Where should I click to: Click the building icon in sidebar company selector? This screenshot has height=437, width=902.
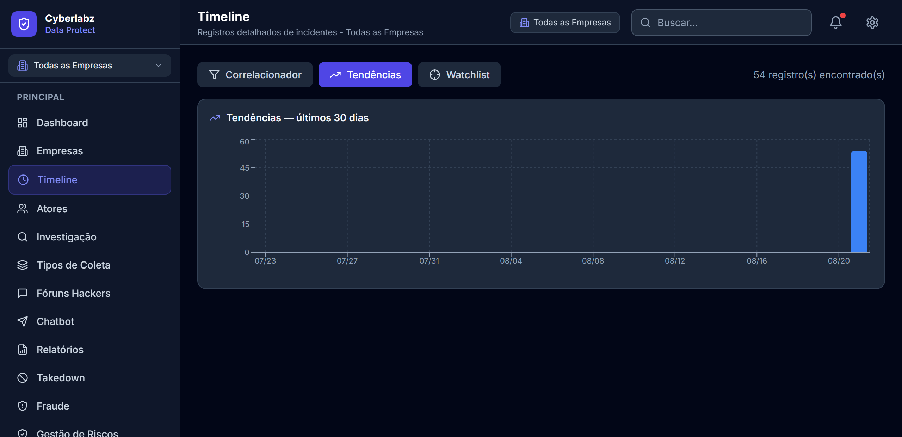23,66
